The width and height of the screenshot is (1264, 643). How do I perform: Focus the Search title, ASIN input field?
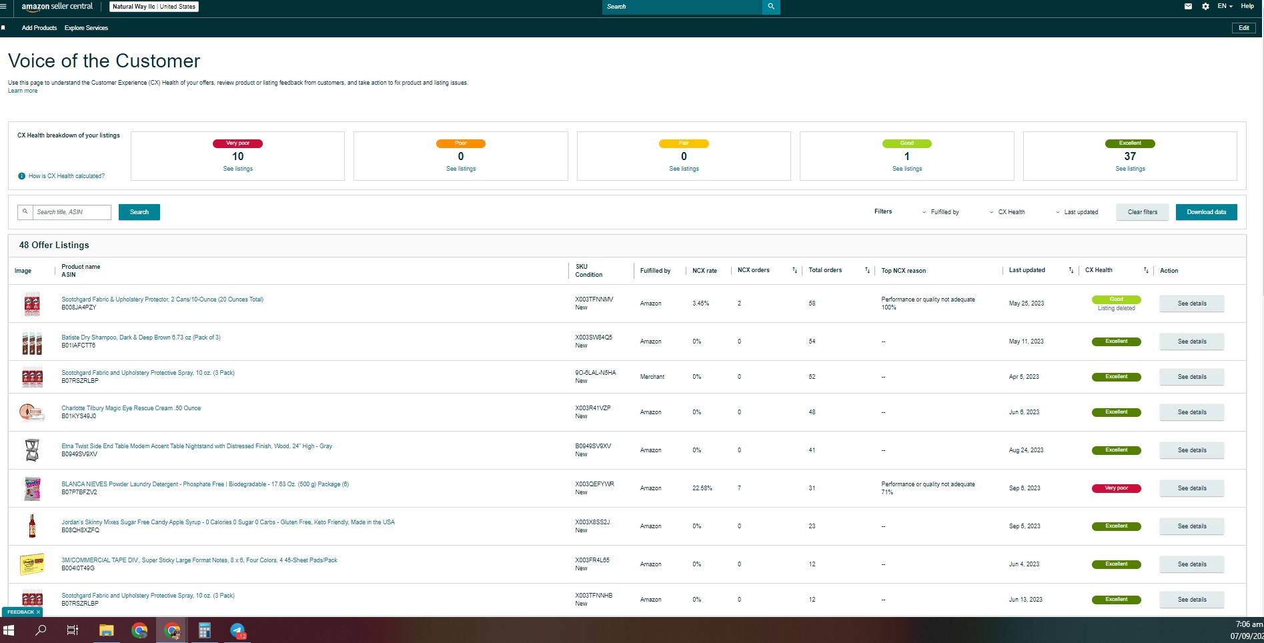(x=72, y=212)
